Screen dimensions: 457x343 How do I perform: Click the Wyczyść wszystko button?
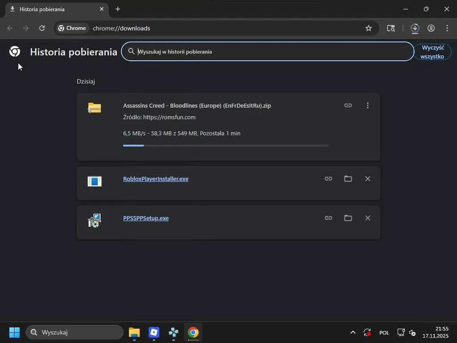coord(432,52)
